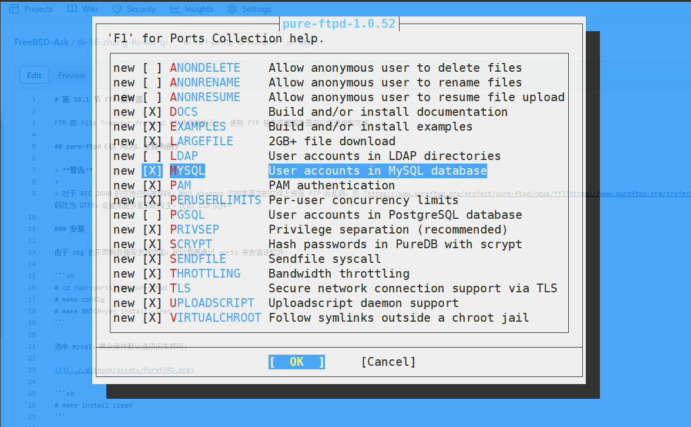The height and width of the screenshot is (427, 691).
Task: Open the Projects tab
Action: 31,9
